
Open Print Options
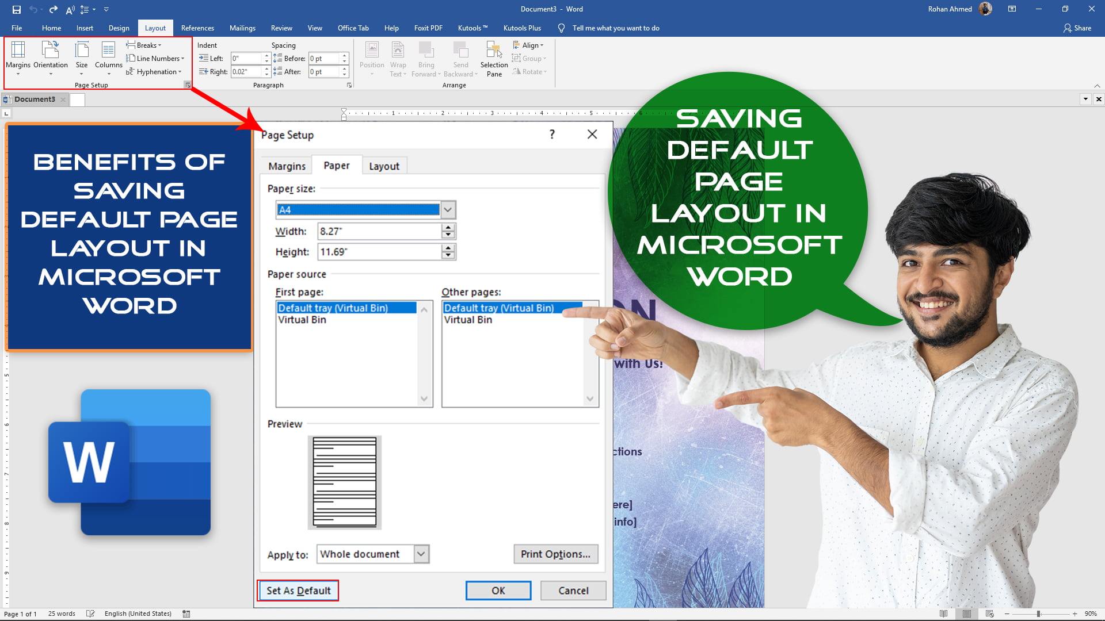point(555,554)
